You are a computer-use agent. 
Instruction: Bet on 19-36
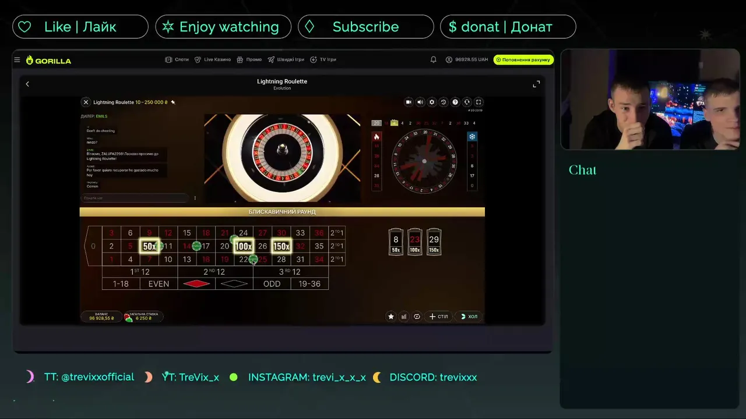(x=309, y=283)
